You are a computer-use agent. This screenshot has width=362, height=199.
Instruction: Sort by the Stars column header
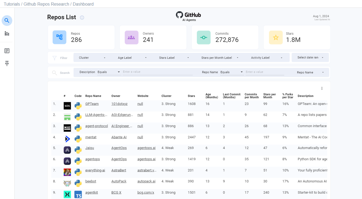[191, 96]
